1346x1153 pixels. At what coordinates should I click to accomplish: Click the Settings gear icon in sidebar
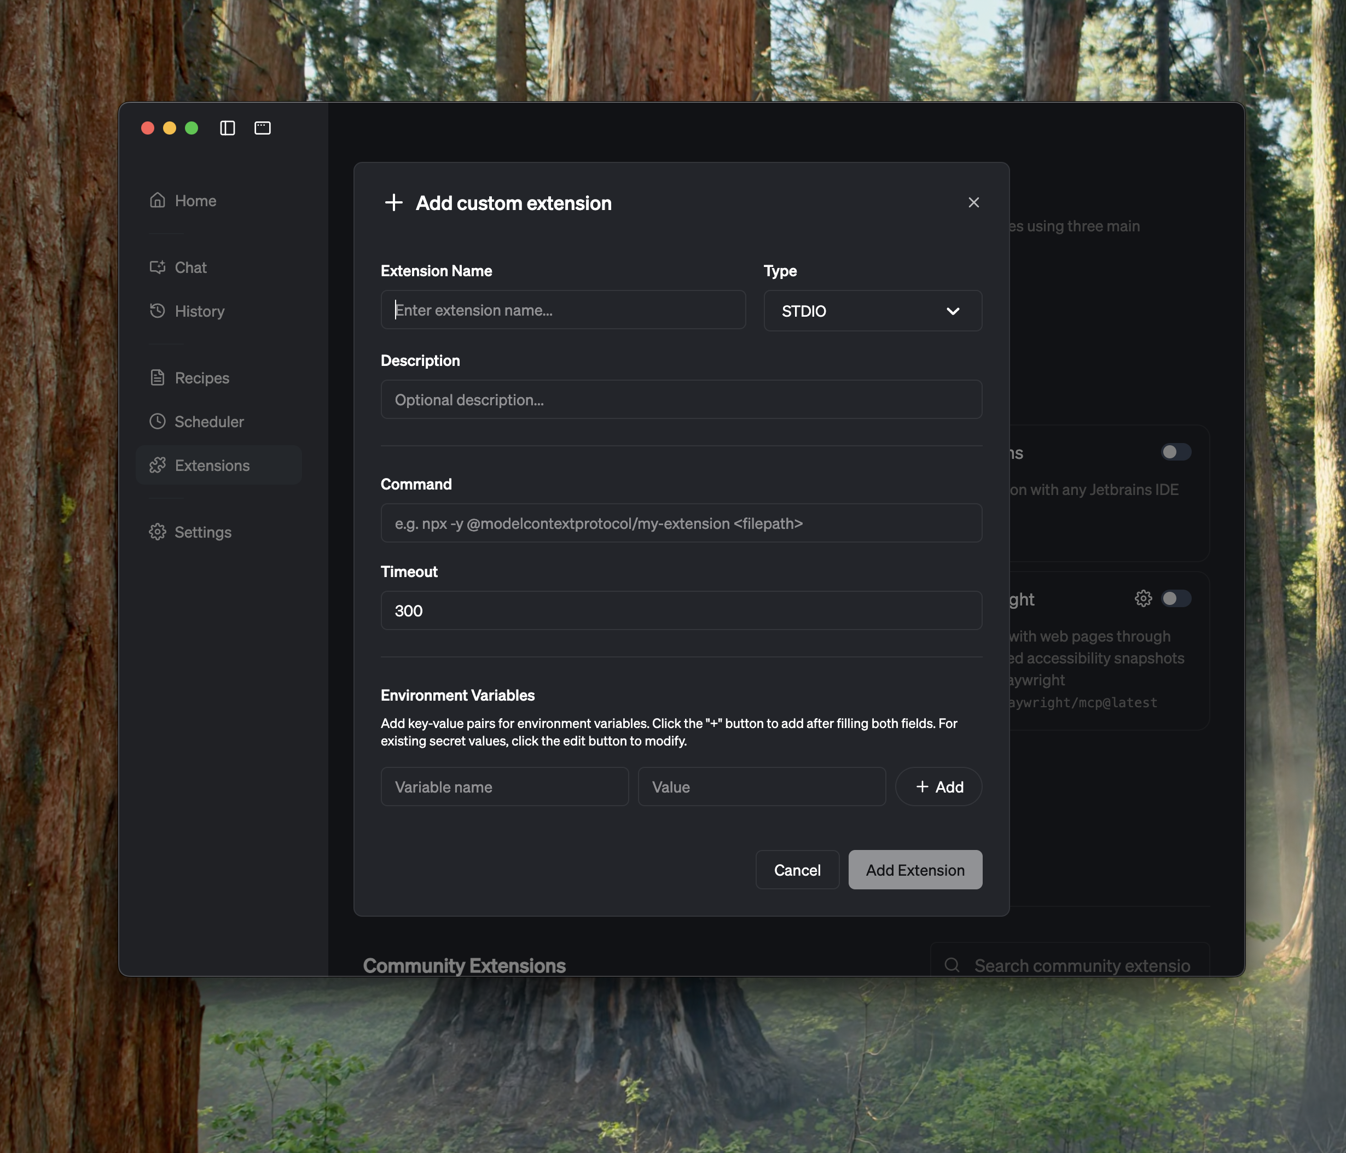[x=157, y=532]
